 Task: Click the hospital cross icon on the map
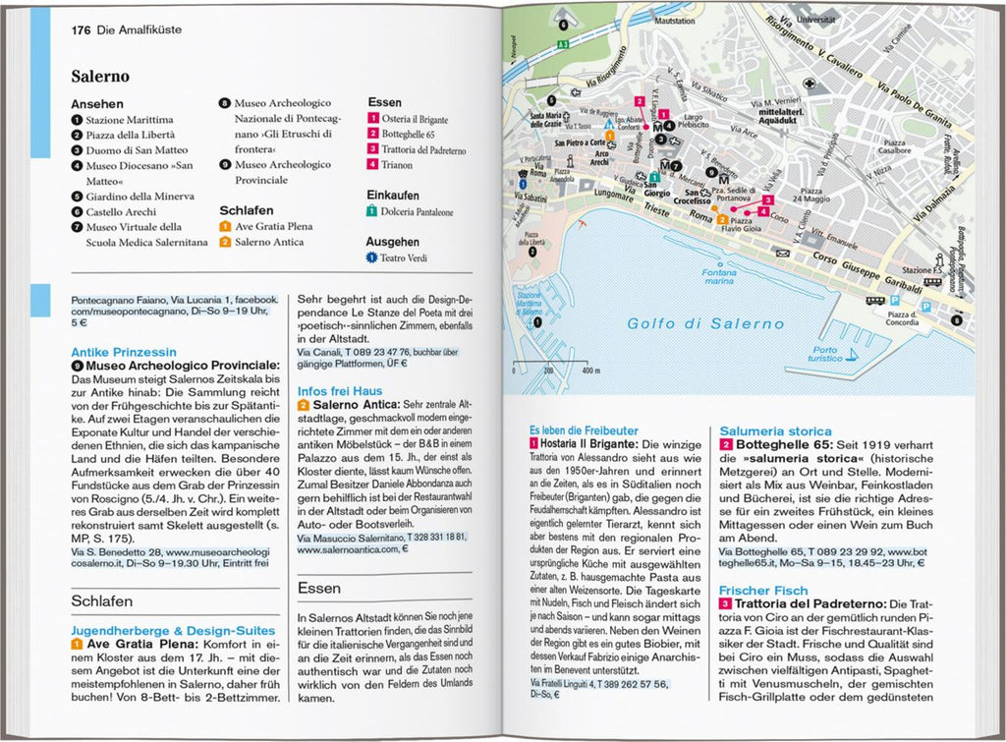coord(810,85)
